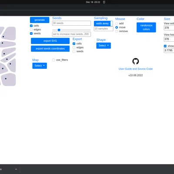The width and height of the screenshot is (174, 174).
Task: Focus the View width field
Action: pyautogui.click(x=169, y=28)
